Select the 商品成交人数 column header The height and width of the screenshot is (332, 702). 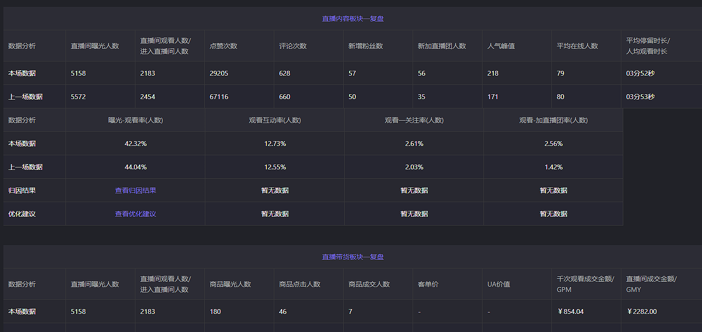point(369,284)
